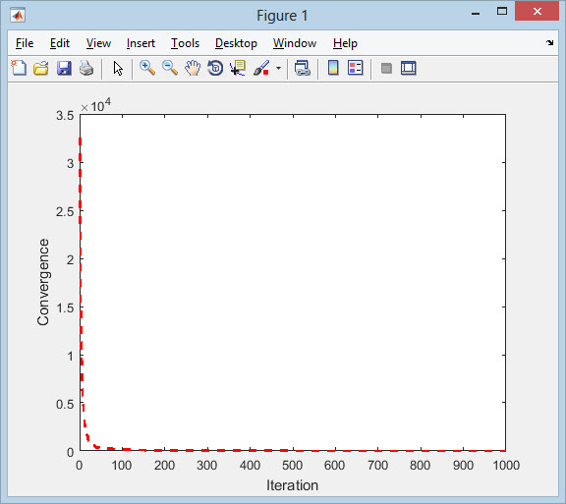Screen dimensions: 566x504
Task: Insert Colorbar from the toolbar
Action: point(333,68)
